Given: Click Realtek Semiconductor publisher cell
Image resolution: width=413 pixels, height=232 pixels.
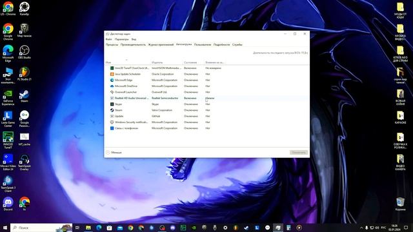Looking at the screenshot, I should click(x=165, y=98).
